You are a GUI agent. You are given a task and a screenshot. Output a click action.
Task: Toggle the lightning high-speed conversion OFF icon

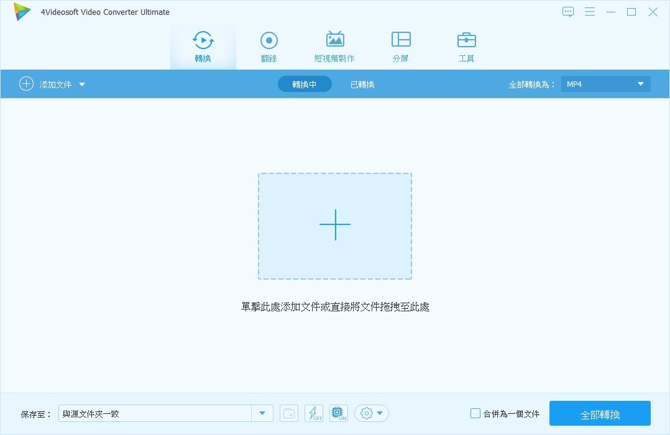click(314, 413)
